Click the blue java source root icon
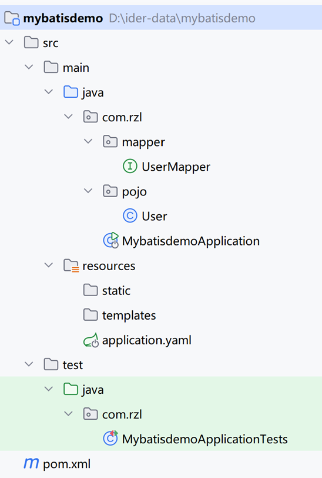Viewport: 322px width, 478px height. coord(71,92)
